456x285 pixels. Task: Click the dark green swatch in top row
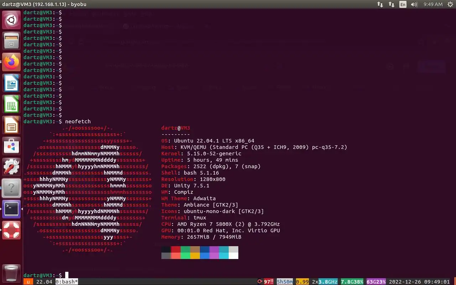pyautogui.click(x=185, y=249)
